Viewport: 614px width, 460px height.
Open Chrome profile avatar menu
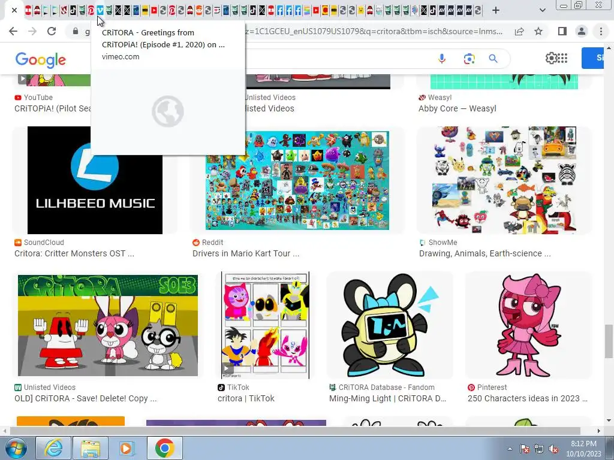point(582,31)
